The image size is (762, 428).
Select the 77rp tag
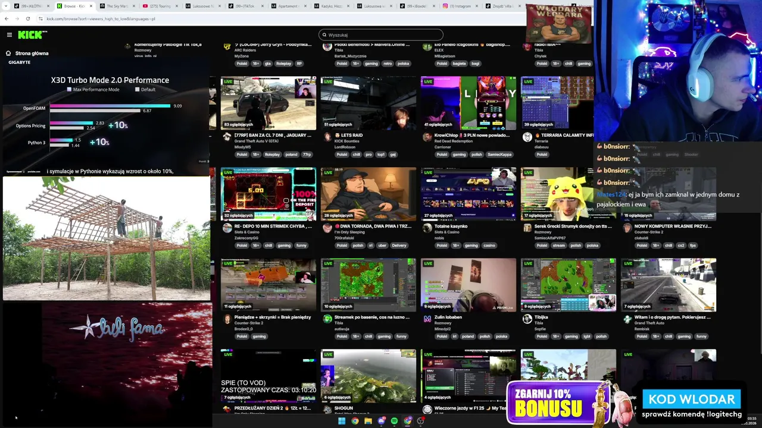coord(307,155)
